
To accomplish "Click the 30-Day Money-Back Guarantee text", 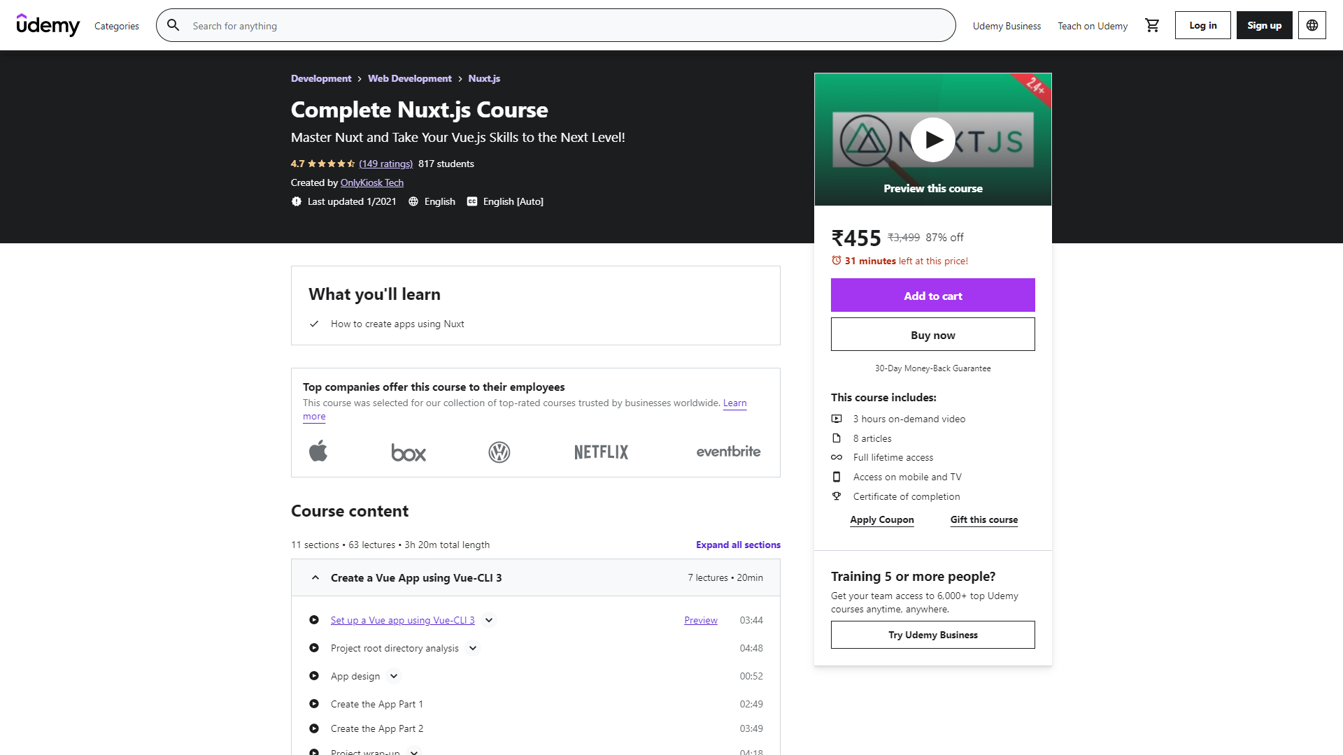I will [x=933, y=368].
